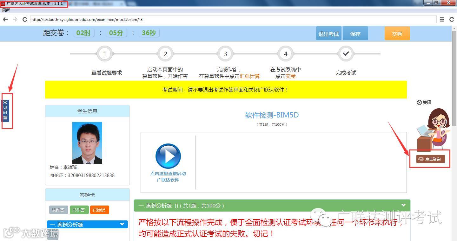Click the 退出考试 button
The image size is (457, 241).
tap(328, 33)
